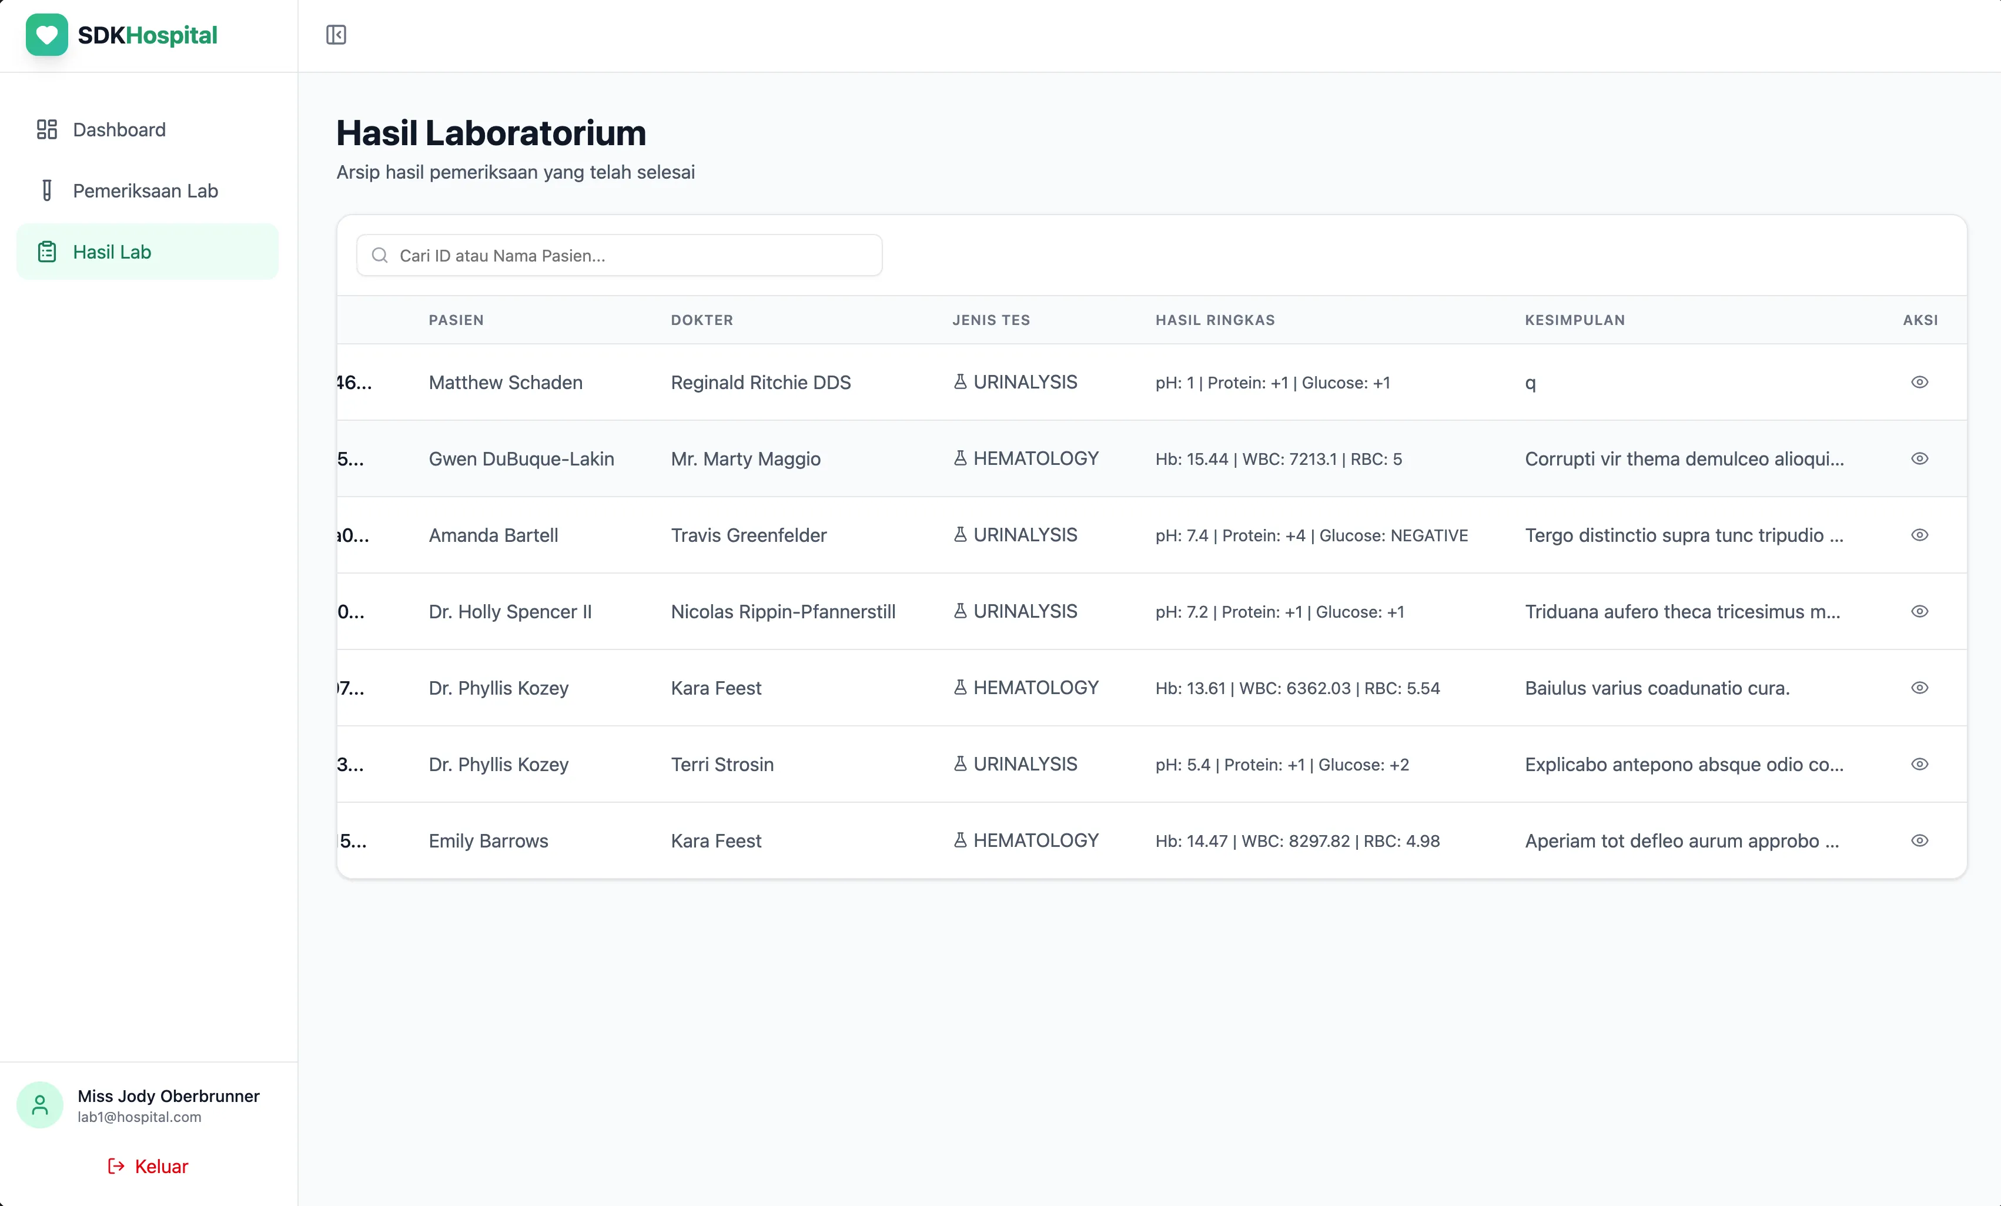Open Gwen DuBuque-Lakin's result with the eye icon
This screenshot has height=1206, width=2001.
point(1920,458)
